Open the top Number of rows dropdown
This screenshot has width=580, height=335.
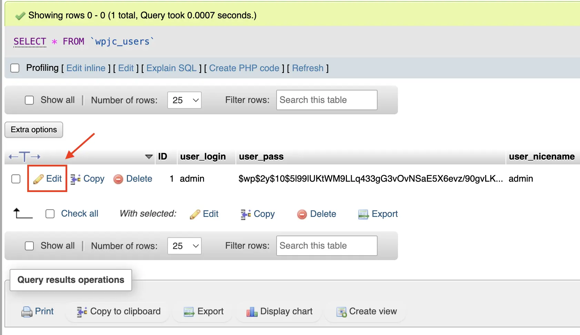184,100
